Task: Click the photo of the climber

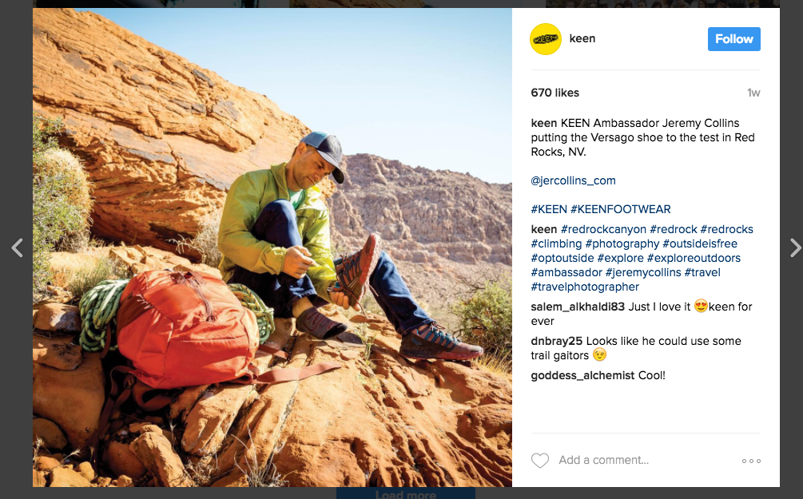Action: click(x=272, y=248)
